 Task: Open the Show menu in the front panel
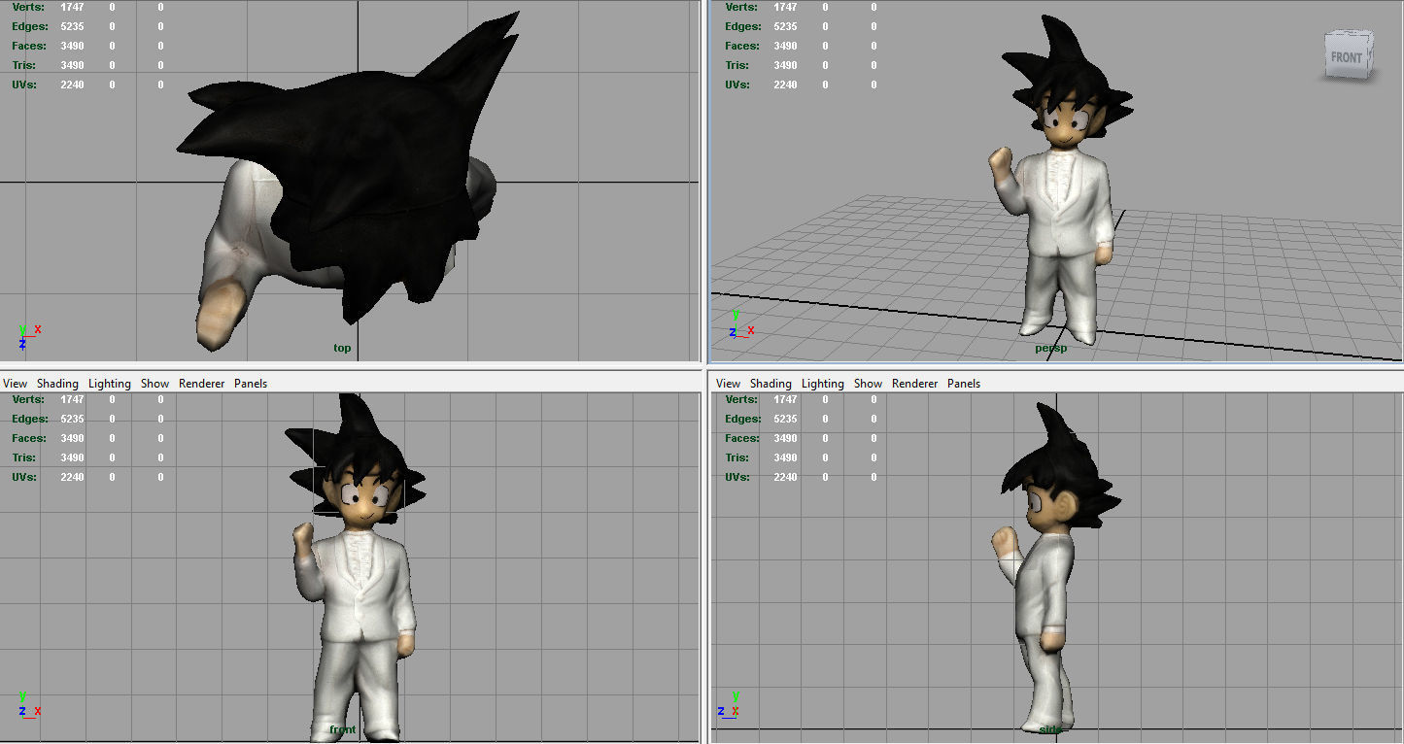tap(154, 384)
